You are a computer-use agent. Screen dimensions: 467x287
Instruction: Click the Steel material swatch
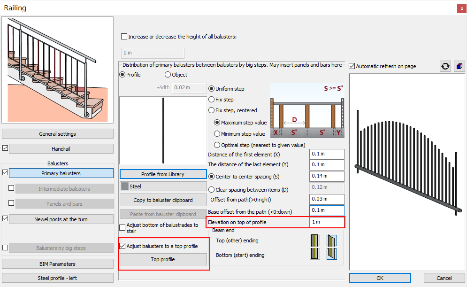click(x=125, y=186)
